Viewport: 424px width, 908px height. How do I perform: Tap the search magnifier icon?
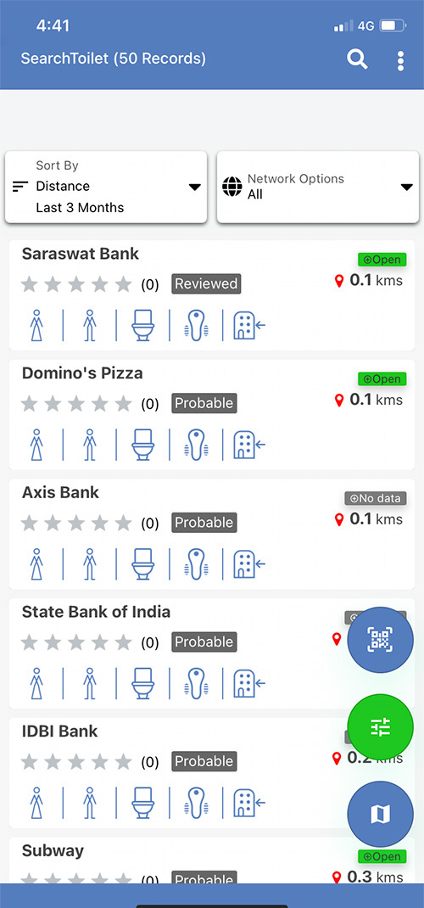pos(357,59)
